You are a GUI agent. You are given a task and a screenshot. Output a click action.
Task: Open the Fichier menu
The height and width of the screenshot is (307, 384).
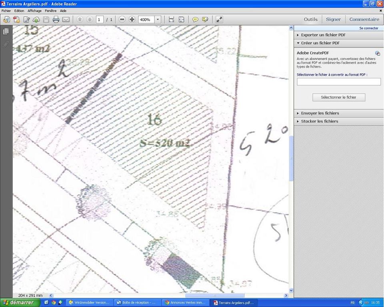[6, 11]
